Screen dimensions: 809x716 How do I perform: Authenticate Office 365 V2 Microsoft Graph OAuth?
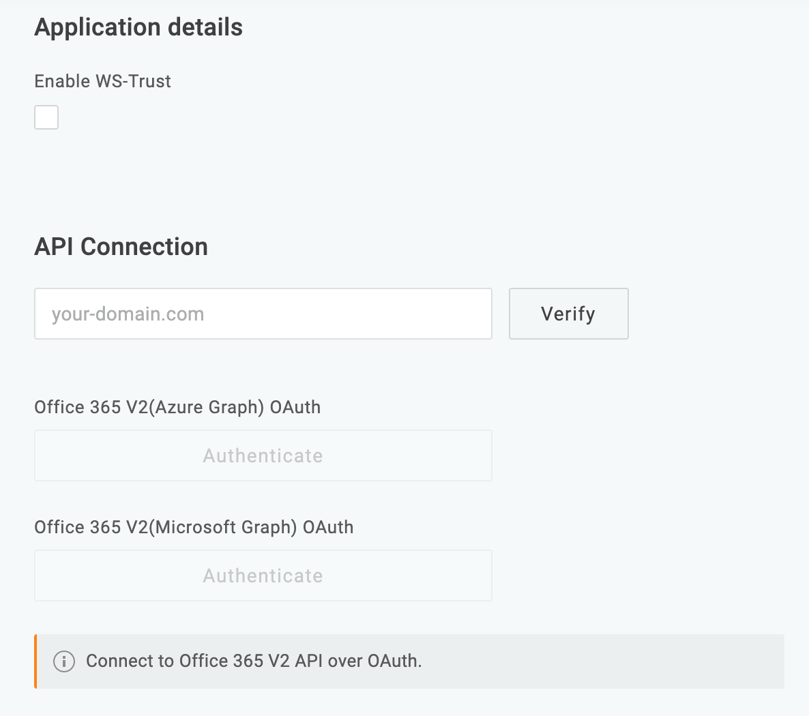263,576
